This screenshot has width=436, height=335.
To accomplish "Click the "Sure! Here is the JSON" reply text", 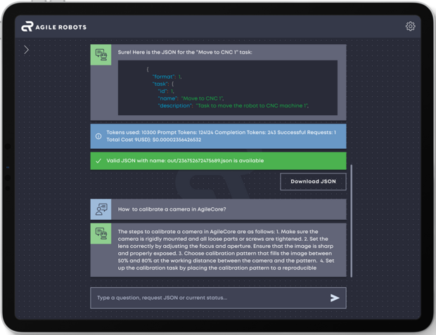I will click(x=185, y=52).
